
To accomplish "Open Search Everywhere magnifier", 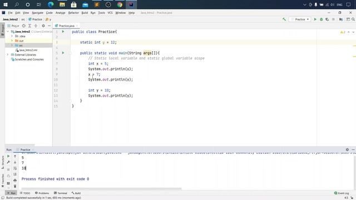I will (x=353, y=19).
